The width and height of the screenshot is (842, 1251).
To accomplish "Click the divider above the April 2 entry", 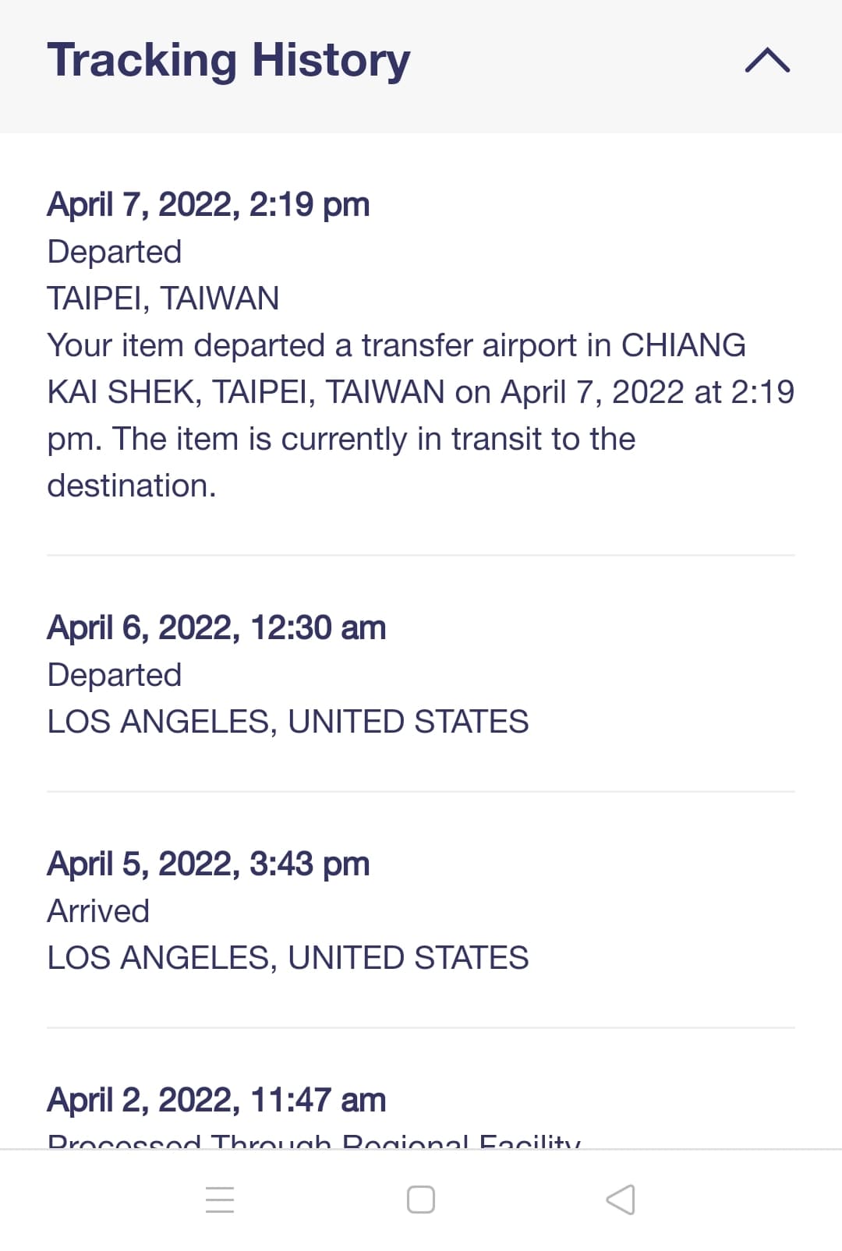I will click(x=421, y=1027).
